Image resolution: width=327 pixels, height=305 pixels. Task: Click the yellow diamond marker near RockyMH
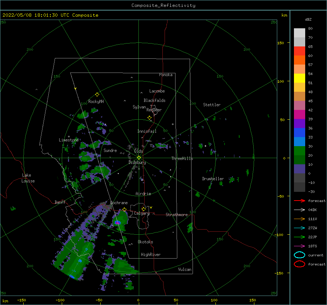click(x=97, y=95)
